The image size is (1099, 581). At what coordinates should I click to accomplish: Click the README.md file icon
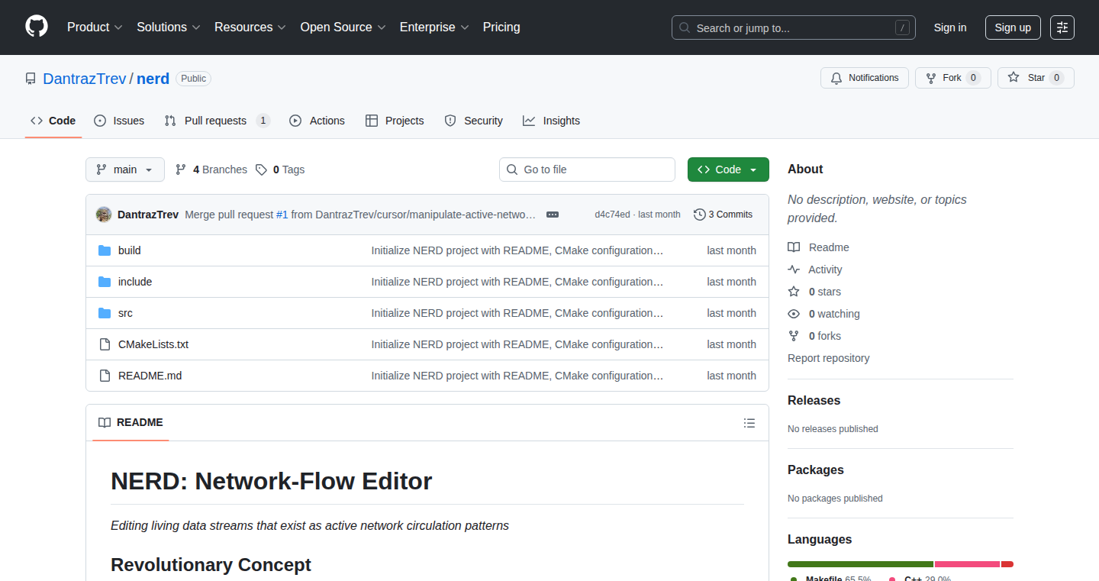click(x=105, y=376)
